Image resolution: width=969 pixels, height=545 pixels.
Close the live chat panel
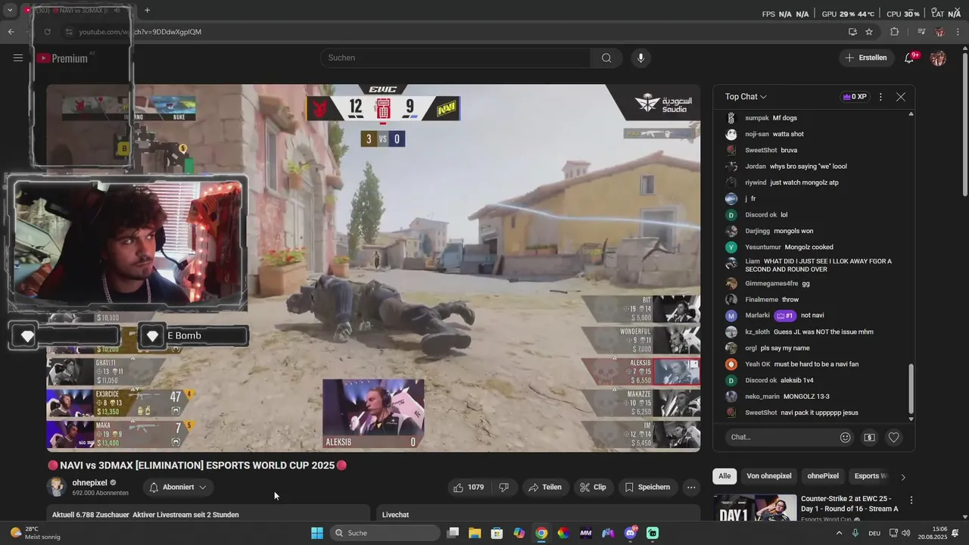[900, 97]
